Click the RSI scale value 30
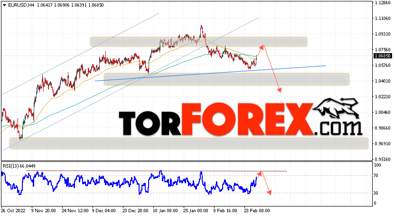Viewport: 394px width, 216px height. coord(376,193)
